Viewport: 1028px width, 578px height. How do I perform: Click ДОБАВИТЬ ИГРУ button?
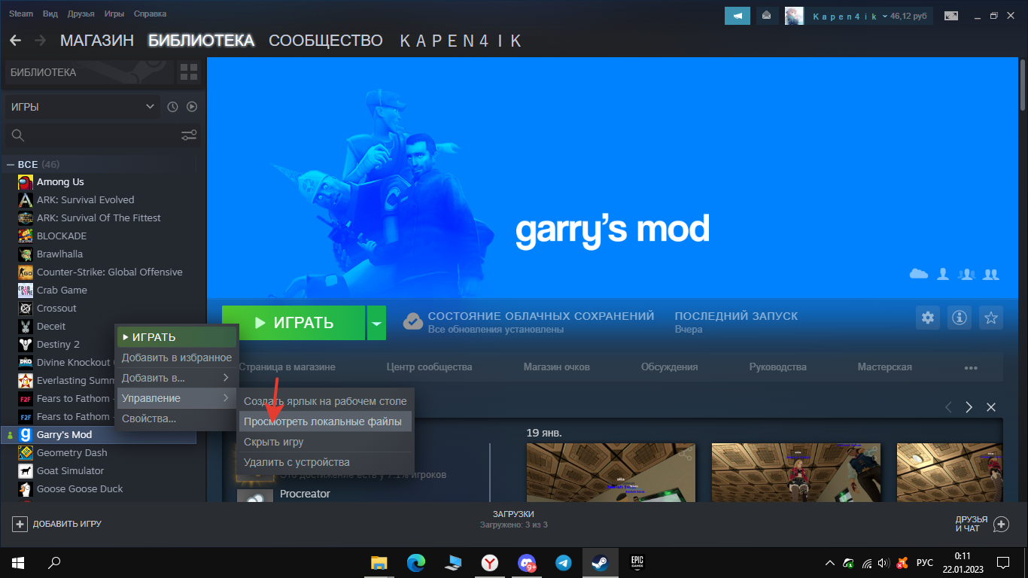(56, 524)
